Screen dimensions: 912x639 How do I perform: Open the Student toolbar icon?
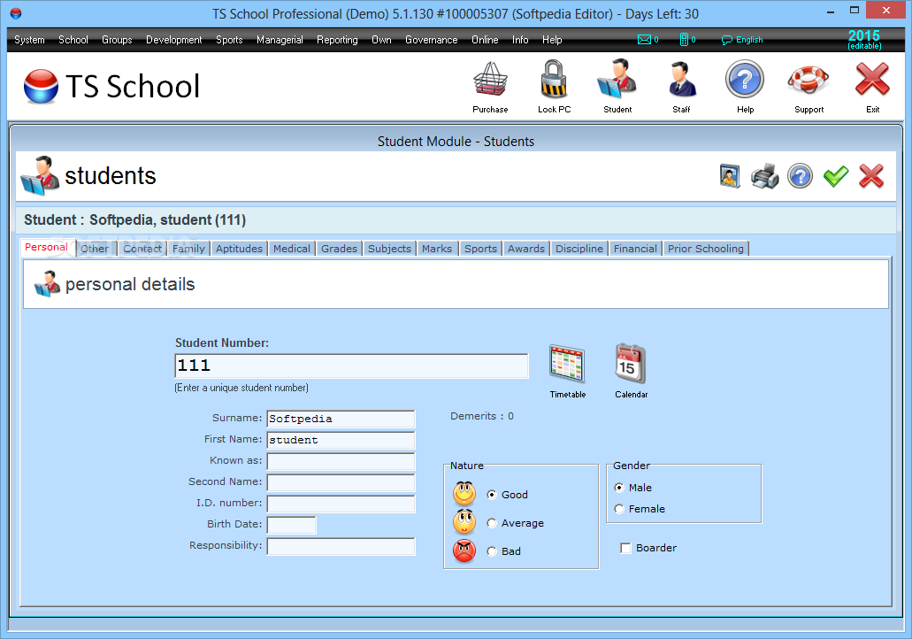617,80
